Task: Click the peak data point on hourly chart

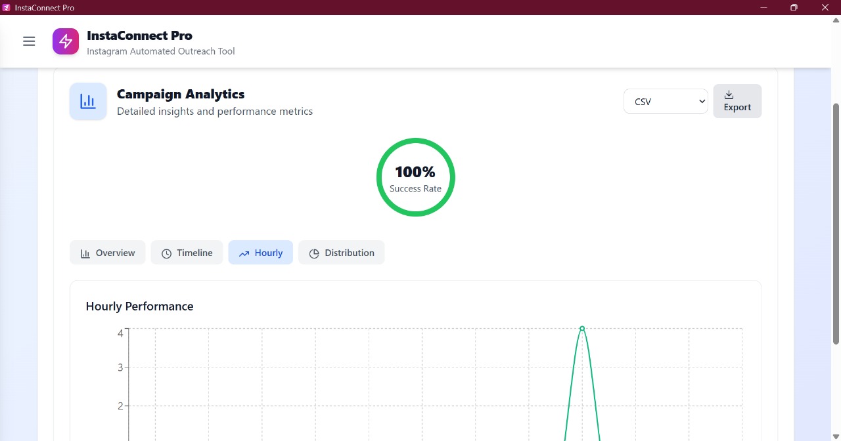Action: point(582,328)
